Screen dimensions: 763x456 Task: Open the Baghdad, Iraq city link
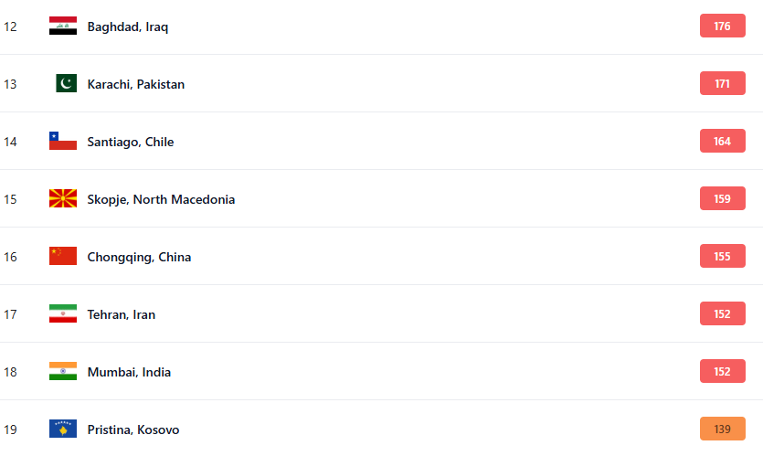click(128, 27)
